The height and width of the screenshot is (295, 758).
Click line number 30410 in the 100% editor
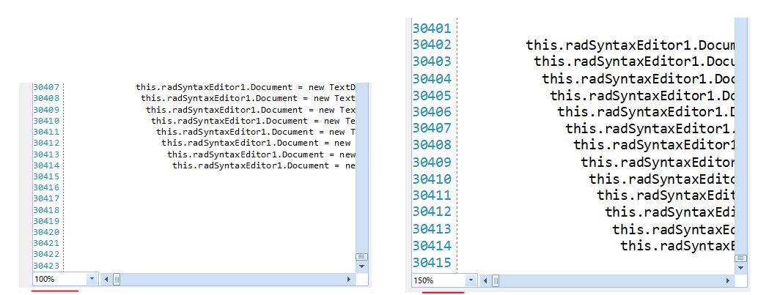[46, 121]
